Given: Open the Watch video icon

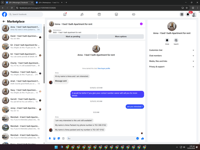Looking at the screenshot, I should pos(99,14).
